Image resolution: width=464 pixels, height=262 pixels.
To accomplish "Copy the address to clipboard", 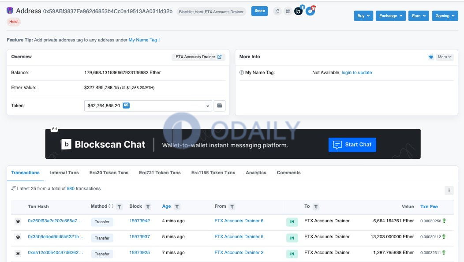I will (x=277, y=11).
